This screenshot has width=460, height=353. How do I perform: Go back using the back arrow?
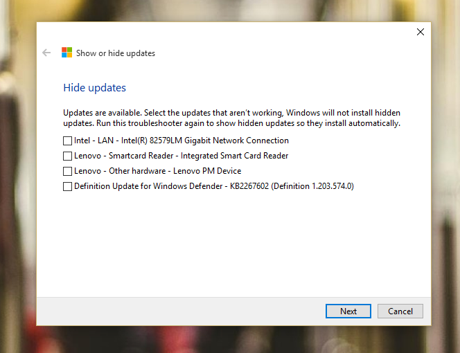pos(46,53)
